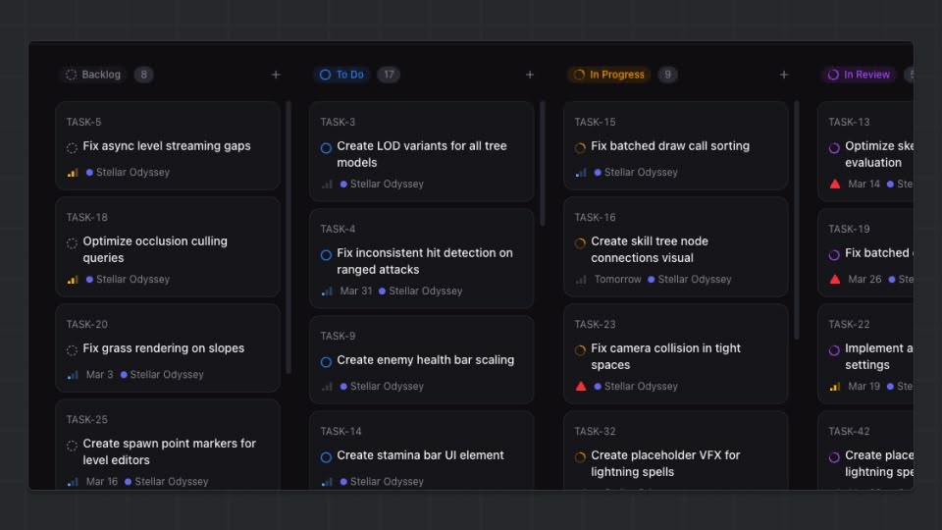The width and height of the screenshot is (942, 530).
Task: Click status circle on TASK-23 card
Action: point(580,349)
